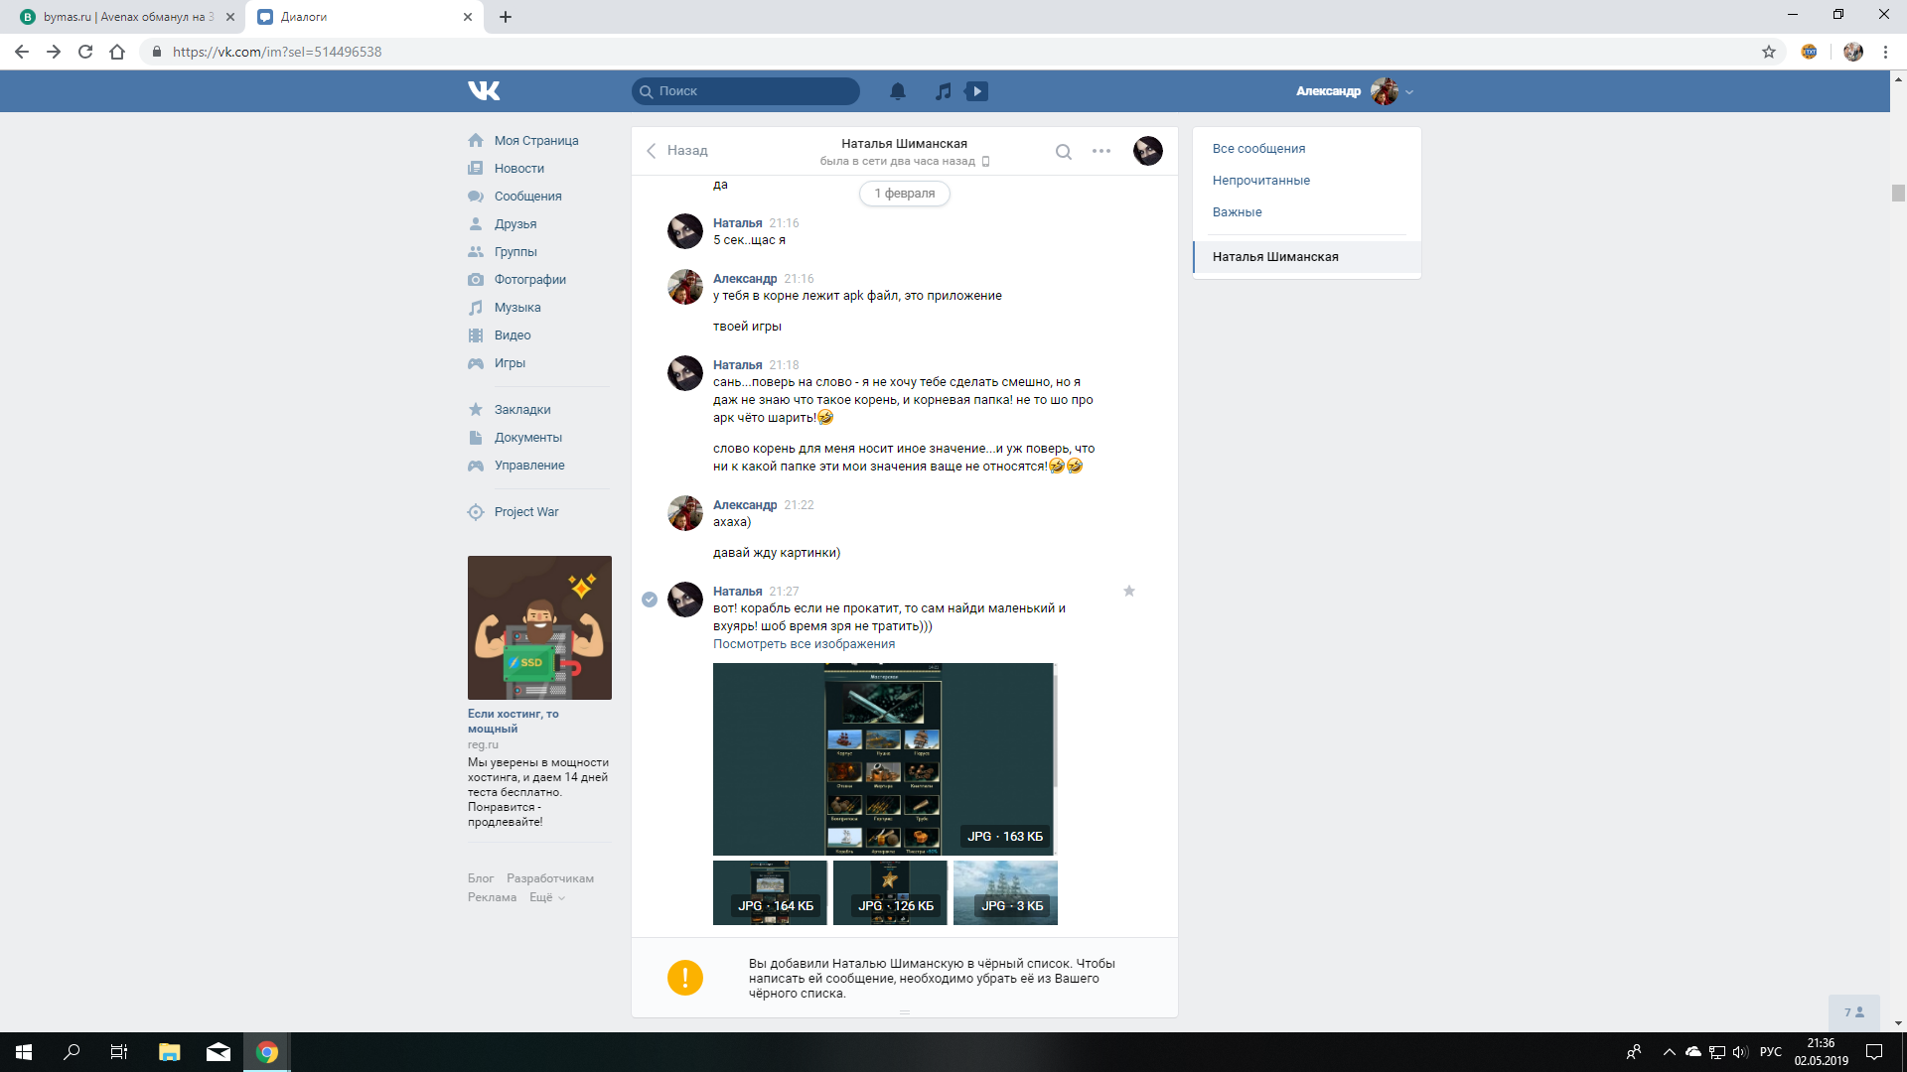1907x1072 pixels.
Task: Toggle selection checkmark on Наталья's 21:27 message
Action: 650,600
